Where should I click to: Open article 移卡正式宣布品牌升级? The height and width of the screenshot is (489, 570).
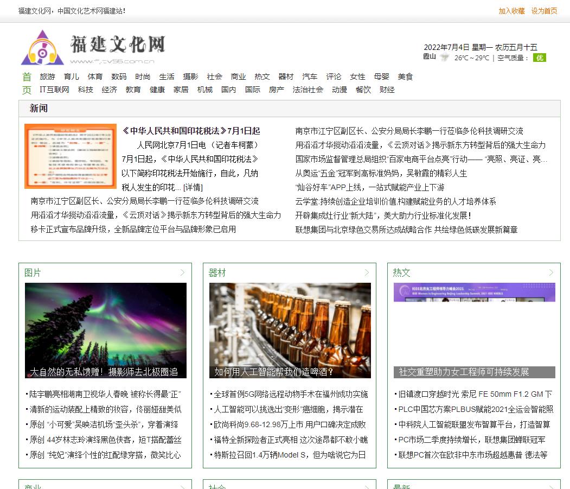click(x=133, y=229)
